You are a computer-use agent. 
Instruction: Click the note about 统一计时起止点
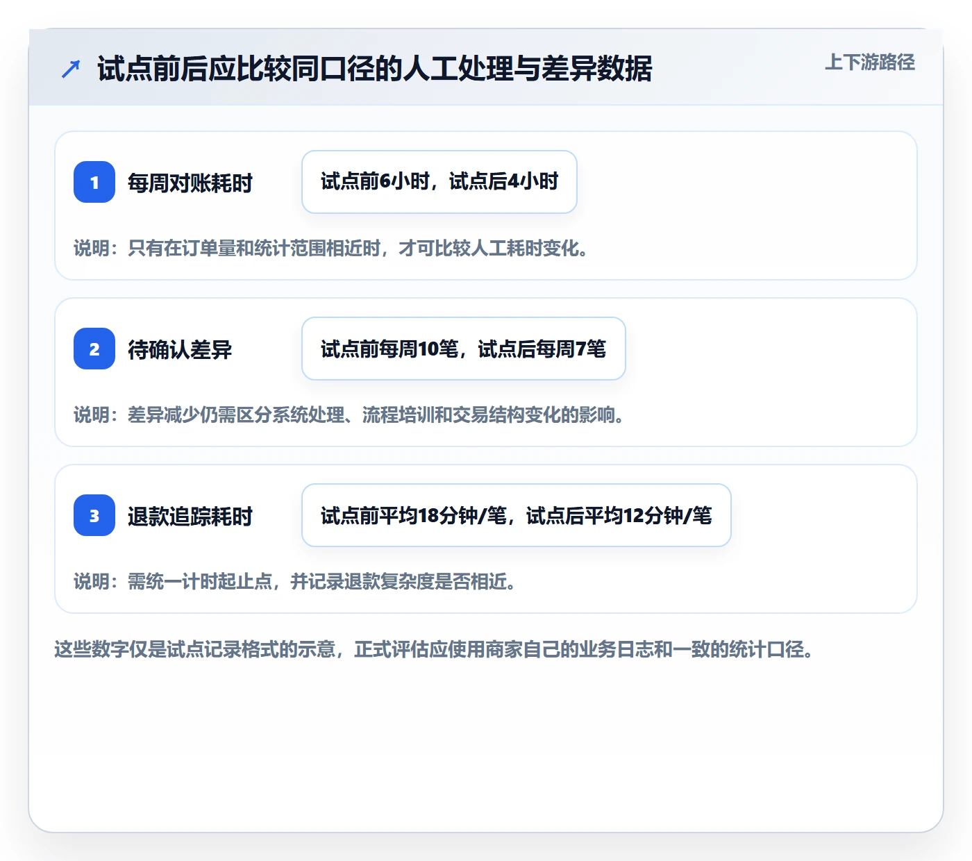(x=296, y=582)
